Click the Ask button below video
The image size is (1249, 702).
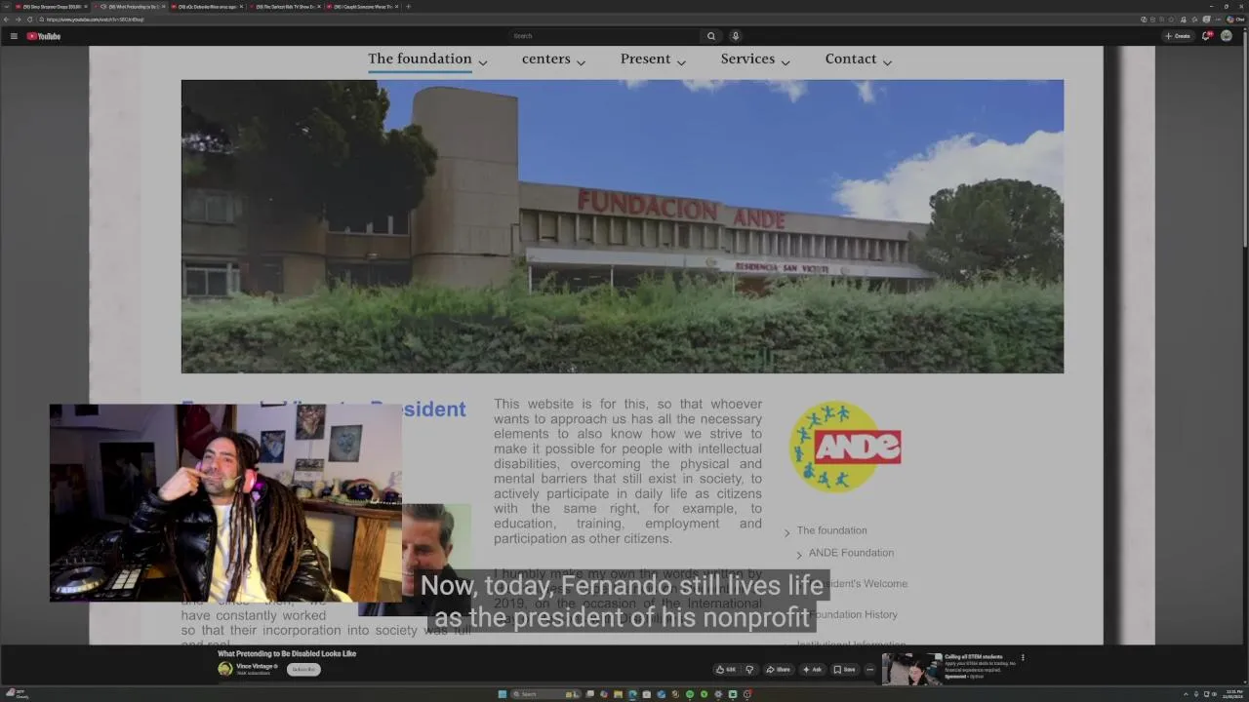(812, 670)
